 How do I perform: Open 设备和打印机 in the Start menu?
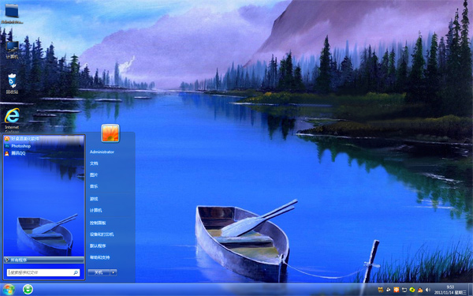tap(102, 234)
